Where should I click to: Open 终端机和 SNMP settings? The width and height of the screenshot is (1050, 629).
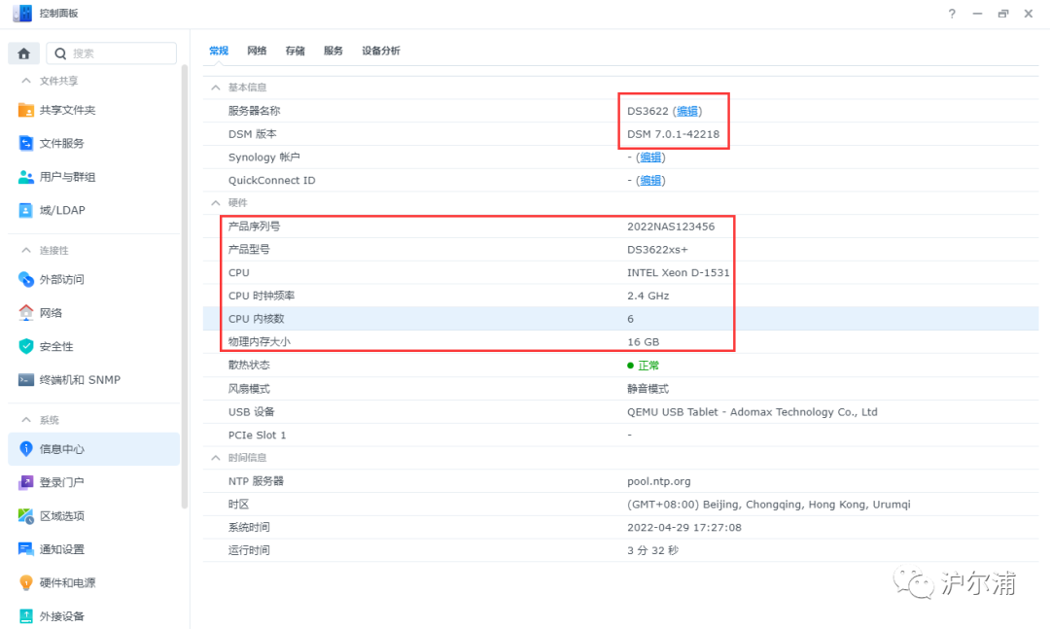pyautogui.click(x=83, y=379)
